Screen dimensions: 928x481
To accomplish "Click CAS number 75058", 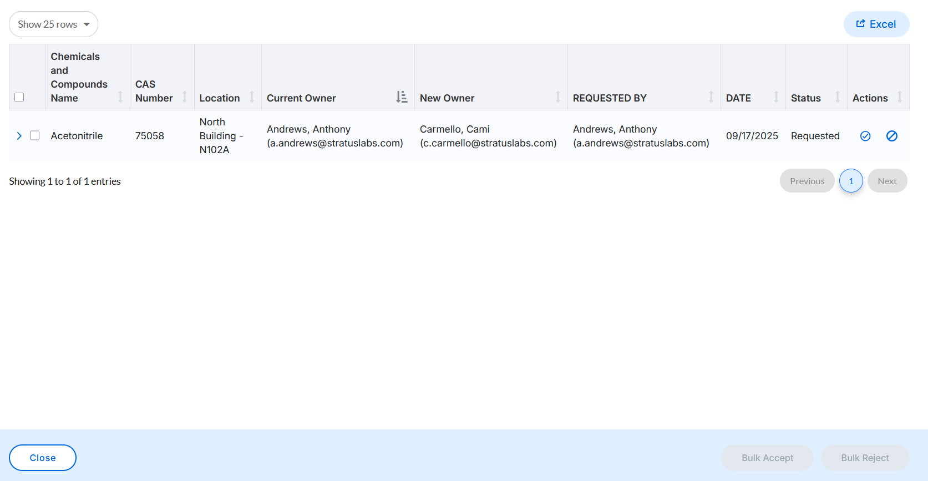I will coord(150,136).
